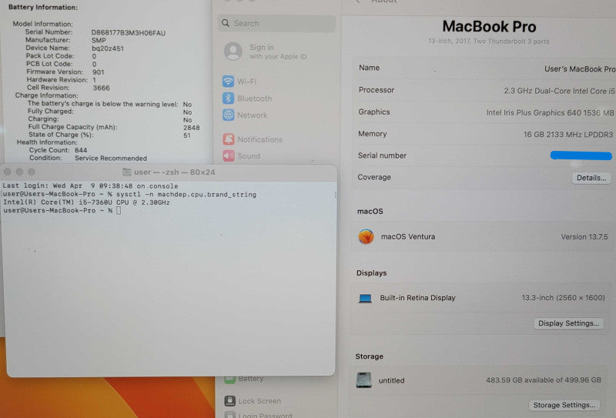Close the Terminal window
This screenshot has width=616, height=418.
(x=8, y=172)
